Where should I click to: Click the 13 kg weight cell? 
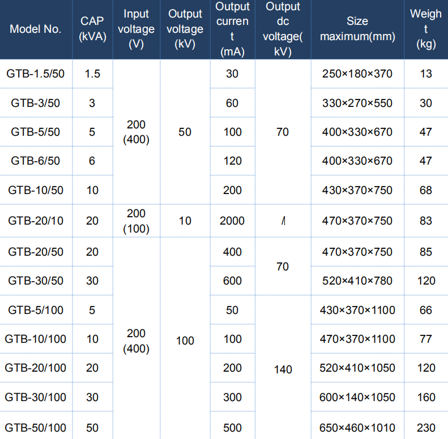[426, 74]
